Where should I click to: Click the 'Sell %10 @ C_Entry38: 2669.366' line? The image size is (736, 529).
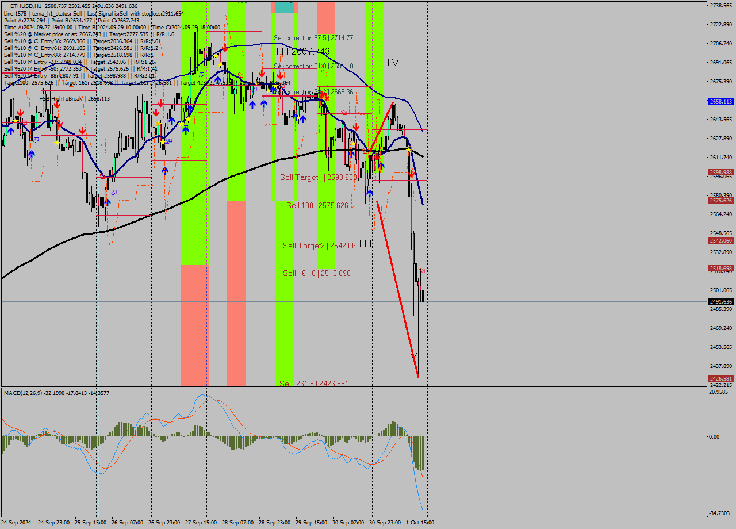click(x=82, y=41)
